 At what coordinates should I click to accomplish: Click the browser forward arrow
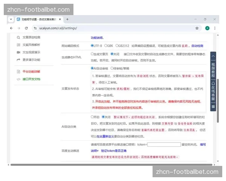[19, 28]
